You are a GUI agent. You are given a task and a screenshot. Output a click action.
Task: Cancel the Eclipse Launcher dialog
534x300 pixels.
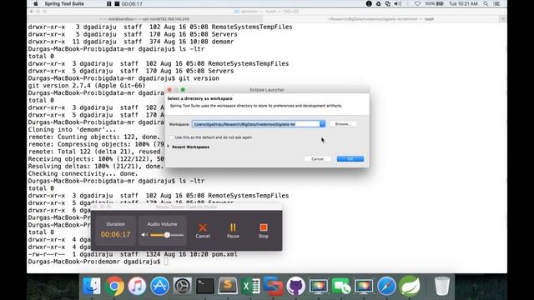[317, 159]
